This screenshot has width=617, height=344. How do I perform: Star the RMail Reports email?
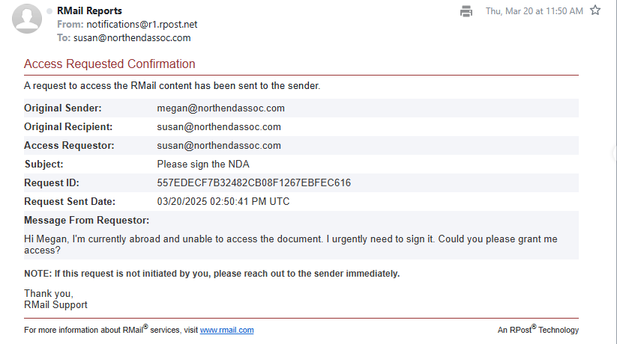click(x=595, y=10)
